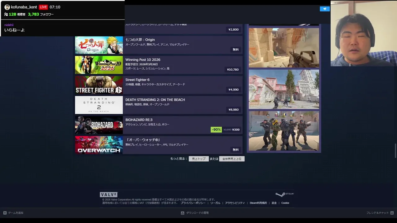Open the download manager icon at the bottom

pyautogui.click(x=183, y=213)
